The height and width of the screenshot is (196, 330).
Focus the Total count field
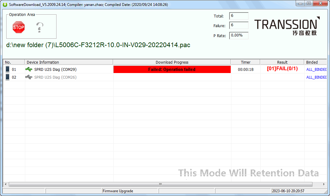239,16
